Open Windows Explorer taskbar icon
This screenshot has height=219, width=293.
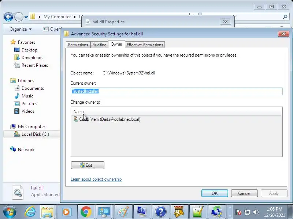(48, 212)
